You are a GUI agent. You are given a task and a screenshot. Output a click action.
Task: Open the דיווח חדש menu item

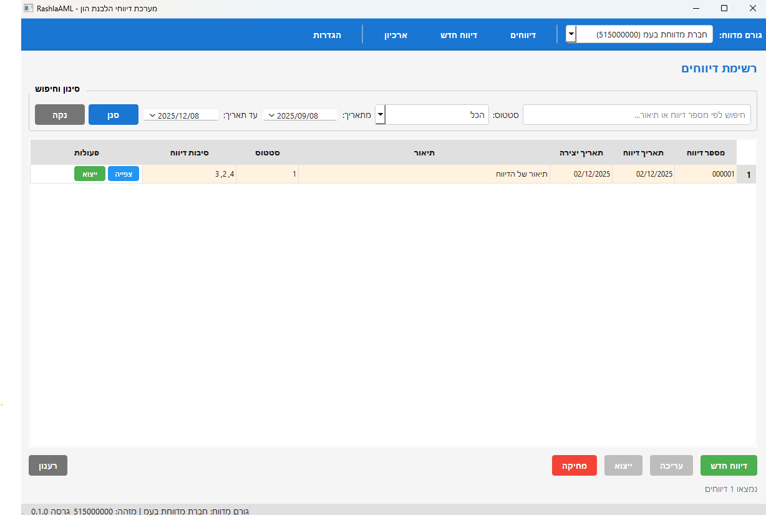pyautogui.click(x=458, y=35)
